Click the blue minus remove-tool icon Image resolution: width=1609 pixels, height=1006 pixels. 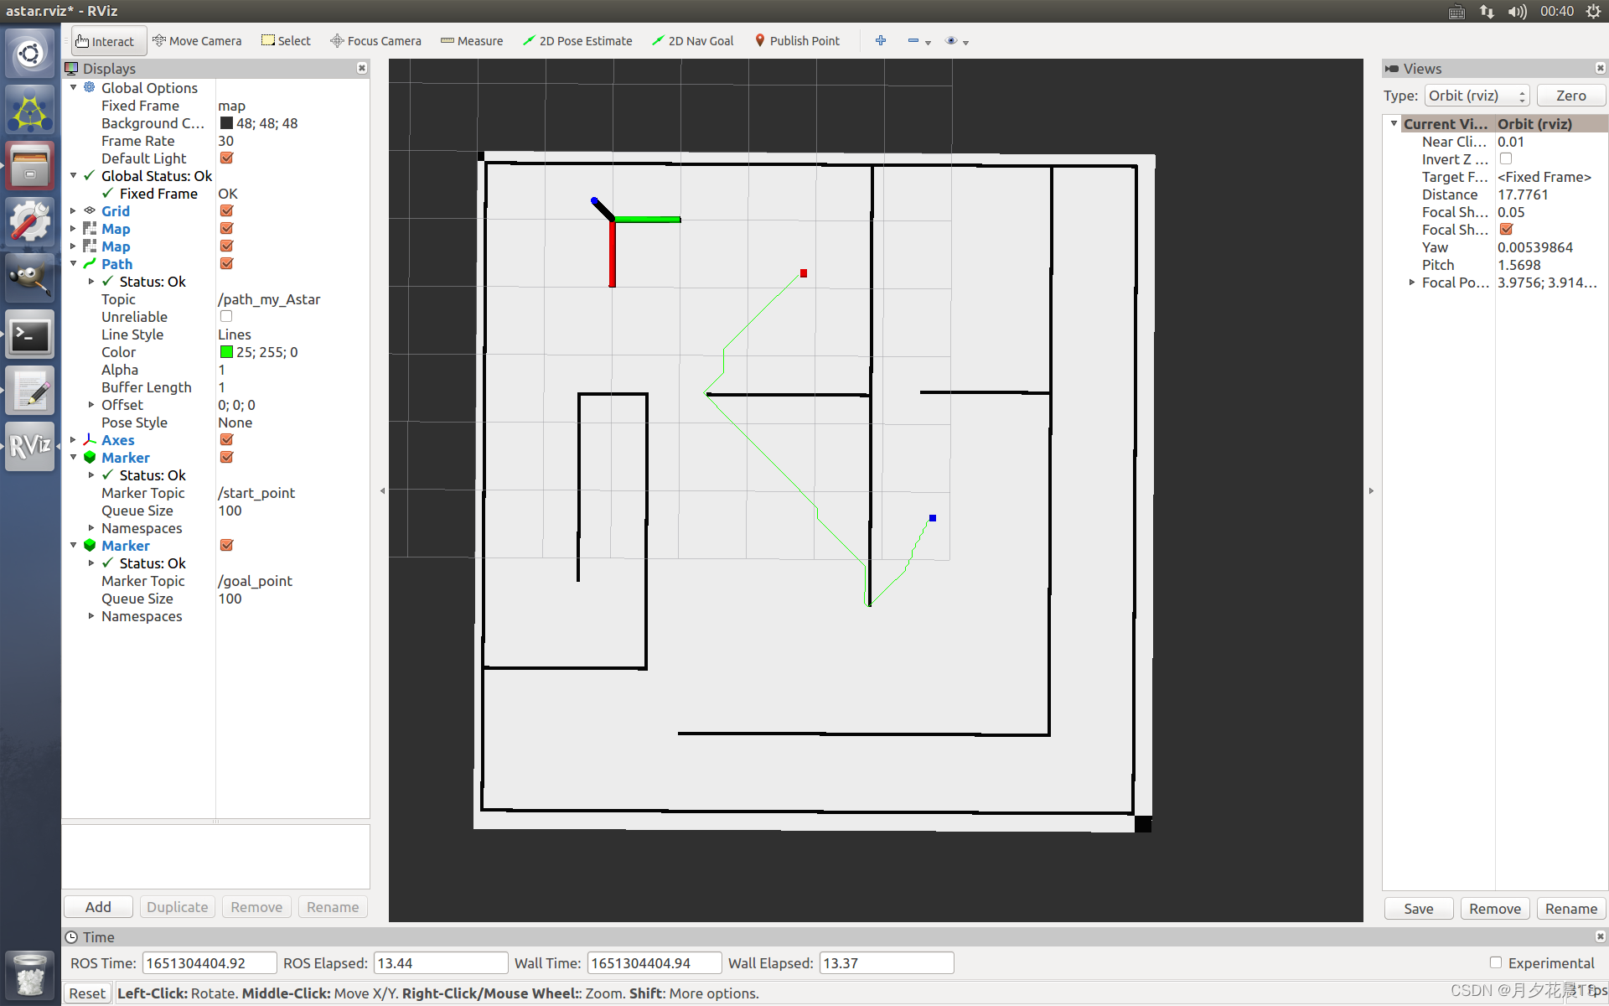click(x=913, y=40)
